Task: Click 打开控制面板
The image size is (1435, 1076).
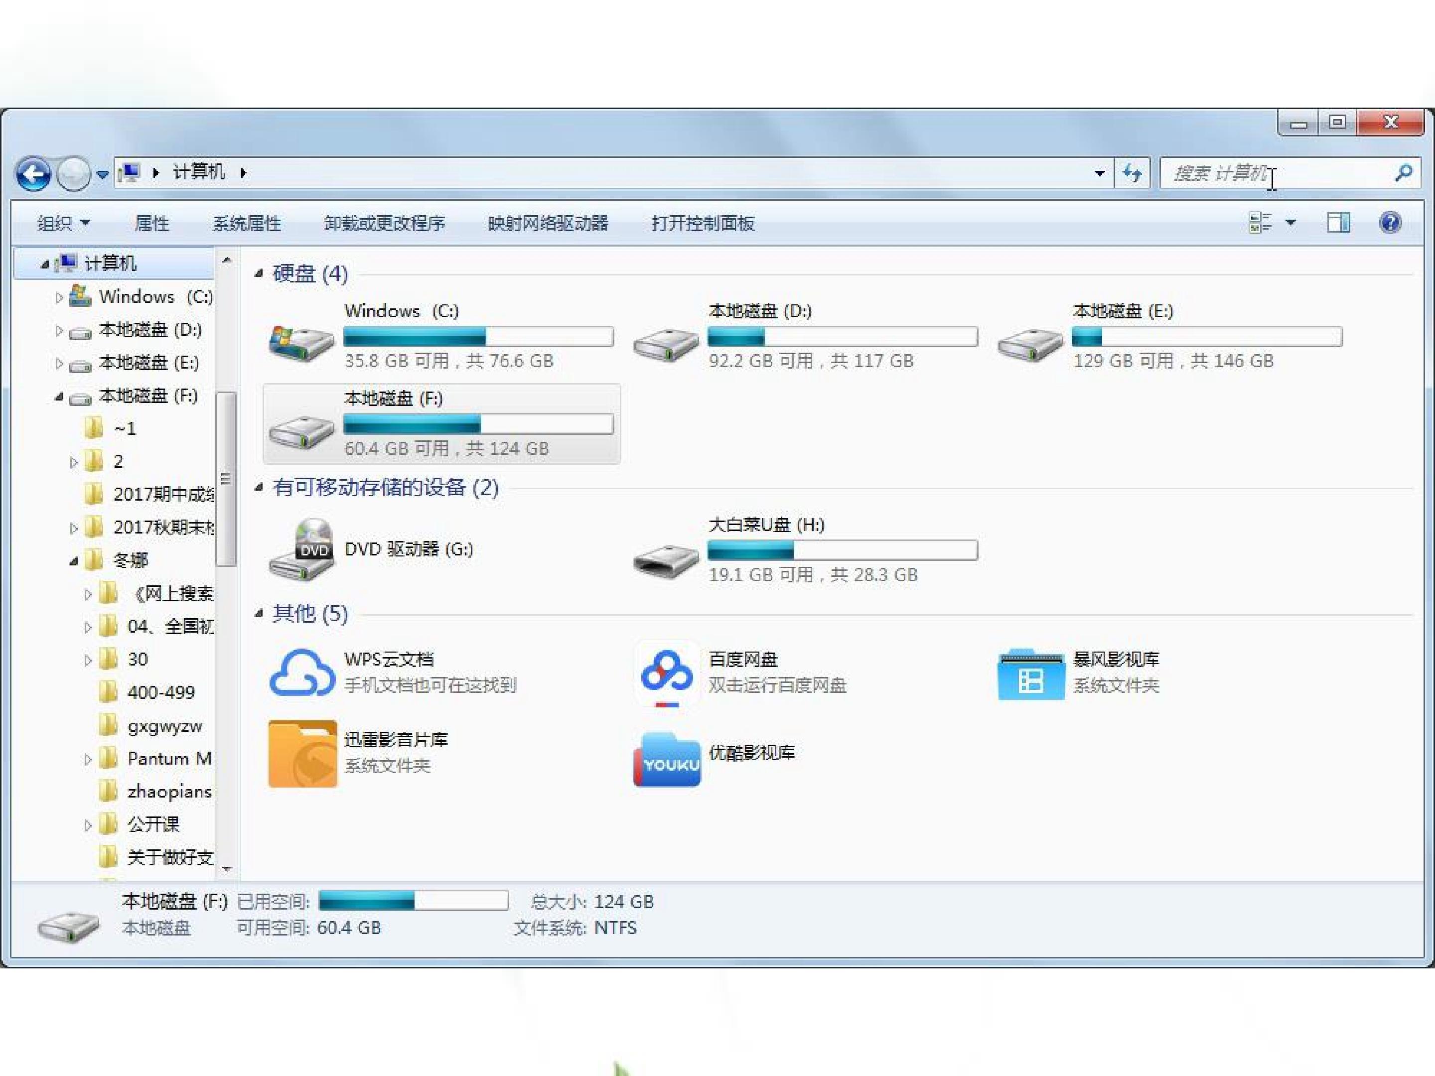Action: pyautogui.click(x=703, y=224)
